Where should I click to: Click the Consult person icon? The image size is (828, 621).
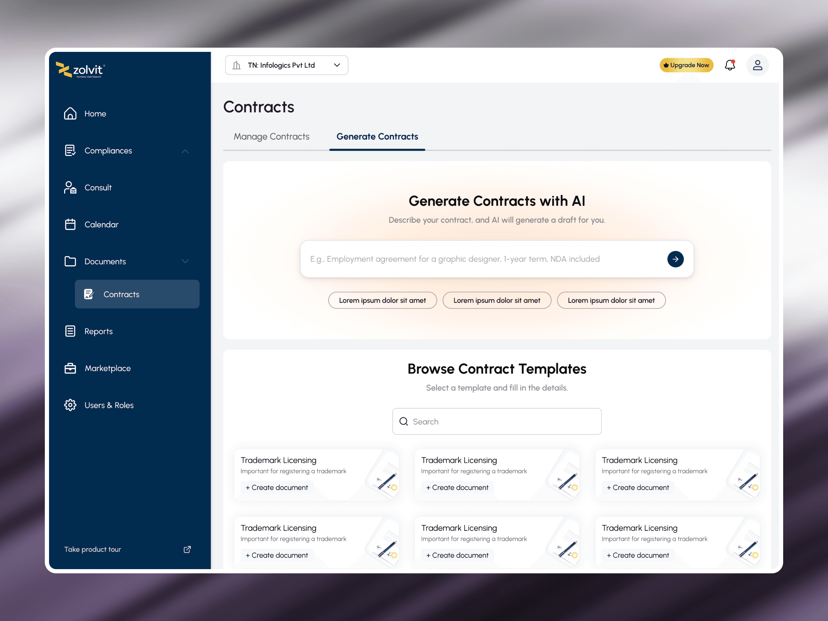(70, 187)
